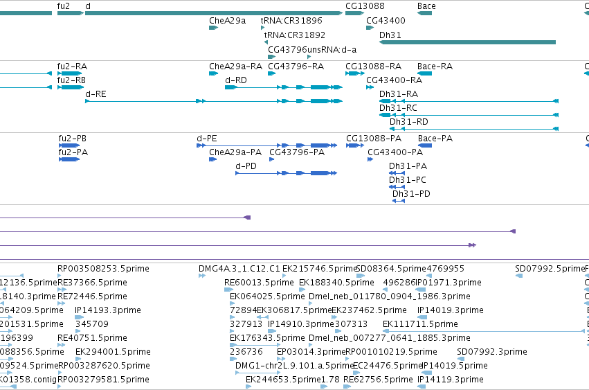Select the CG43400 gene label
The width and height of the screenshot is (589, 390).
coord(386,20)
